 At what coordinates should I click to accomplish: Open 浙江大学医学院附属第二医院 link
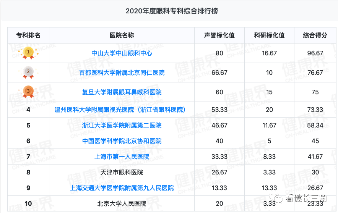point(122,125)
